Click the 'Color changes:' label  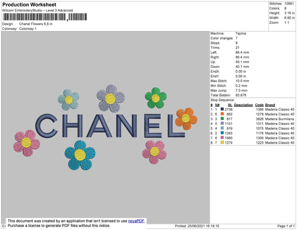pos(222,38)
